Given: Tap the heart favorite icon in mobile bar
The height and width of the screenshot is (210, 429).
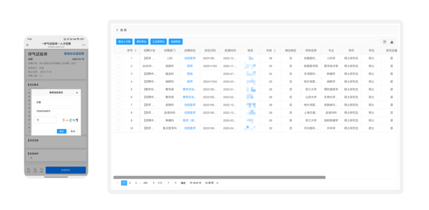Looking at the screenshot, I should click(x=42, y=170).
